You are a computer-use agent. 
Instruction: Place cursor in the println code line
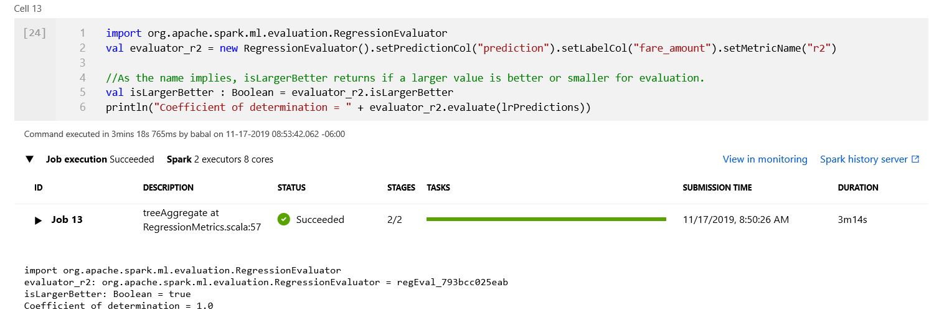[348, 108]
